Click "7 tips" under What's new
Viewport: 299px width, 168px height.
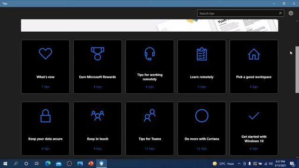click(x=45, y=87)
